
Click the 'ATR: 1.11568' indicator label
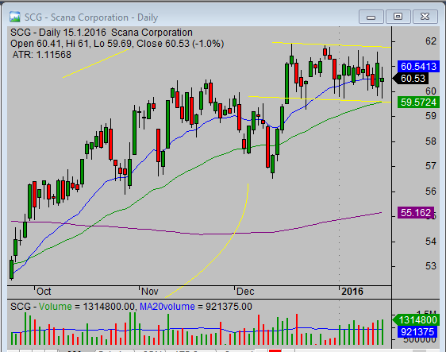(42, 55)
